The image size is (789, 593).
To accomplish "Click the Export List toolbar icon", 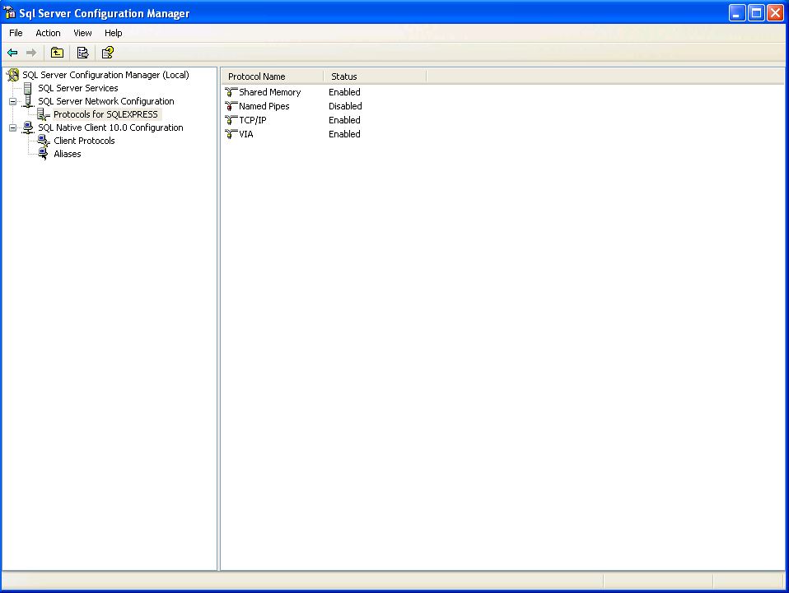I will (x=82, y=53).
